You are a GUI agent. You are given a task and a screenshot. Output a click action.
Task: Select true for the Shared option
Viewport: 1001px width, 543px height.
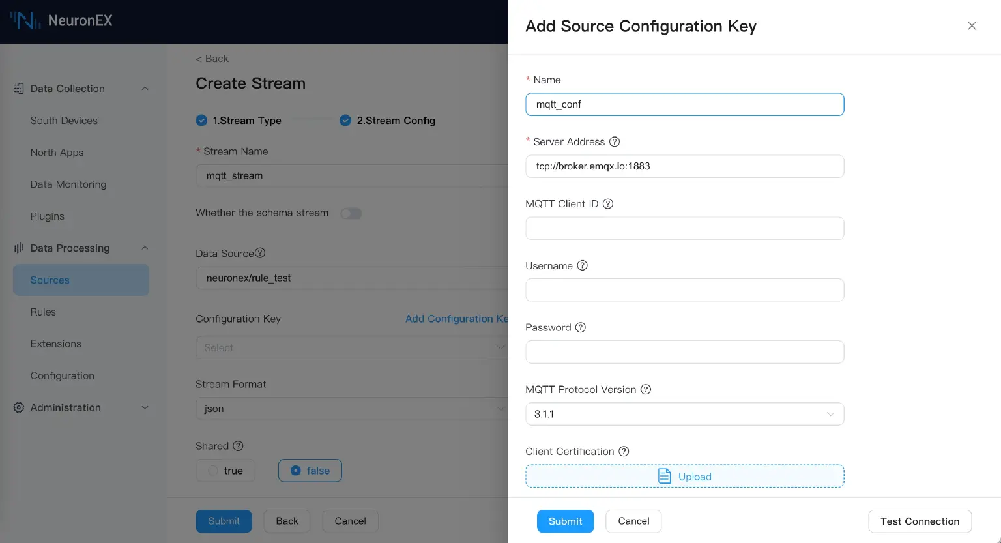point(225,470)
